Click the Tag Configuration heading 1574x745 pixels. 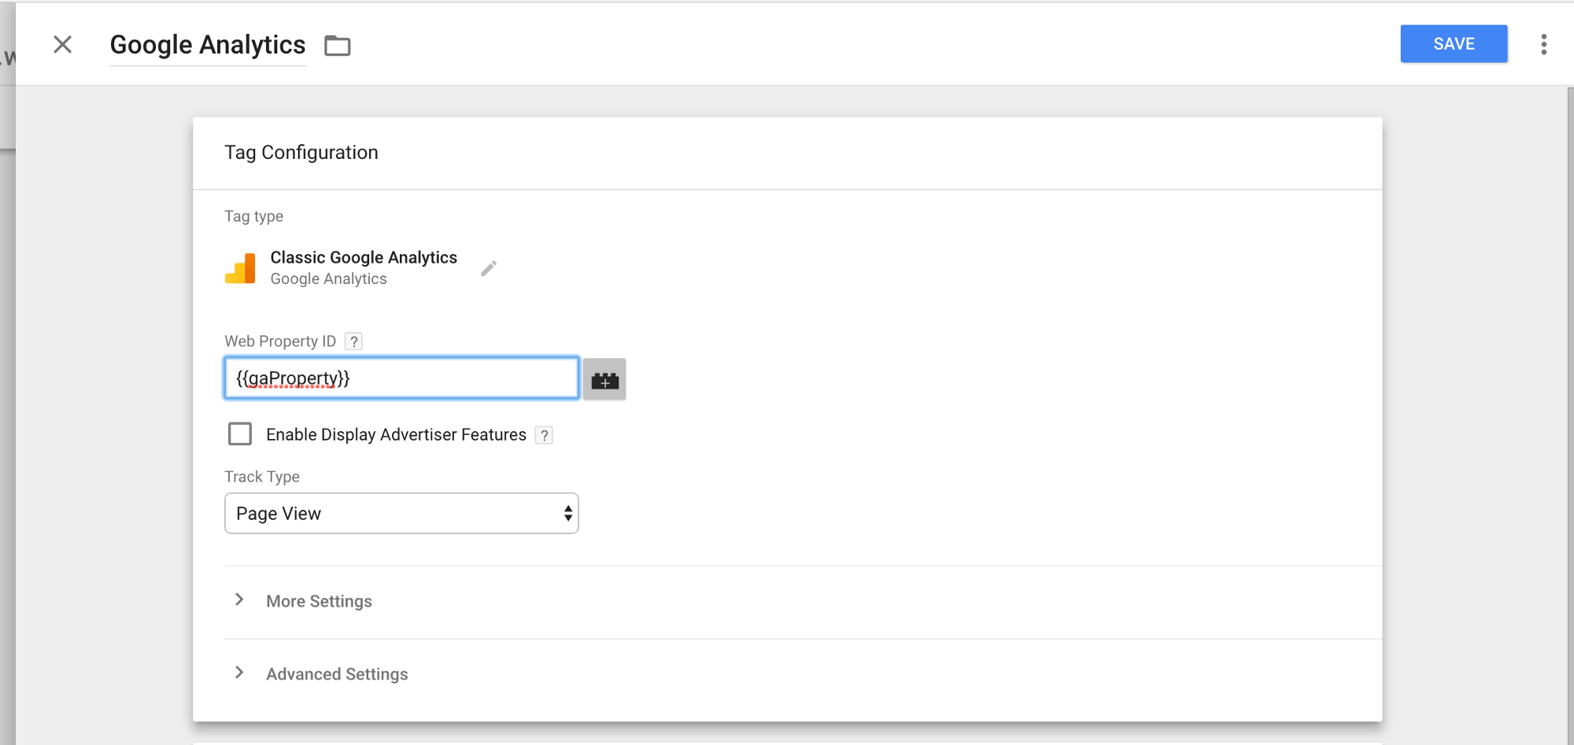301,153
